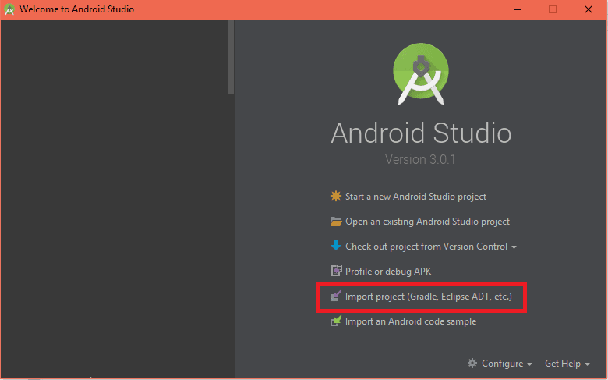Open an existing Android Studio project
The width and height of the screenshot is (608, 380).
[x=427, y=222]
